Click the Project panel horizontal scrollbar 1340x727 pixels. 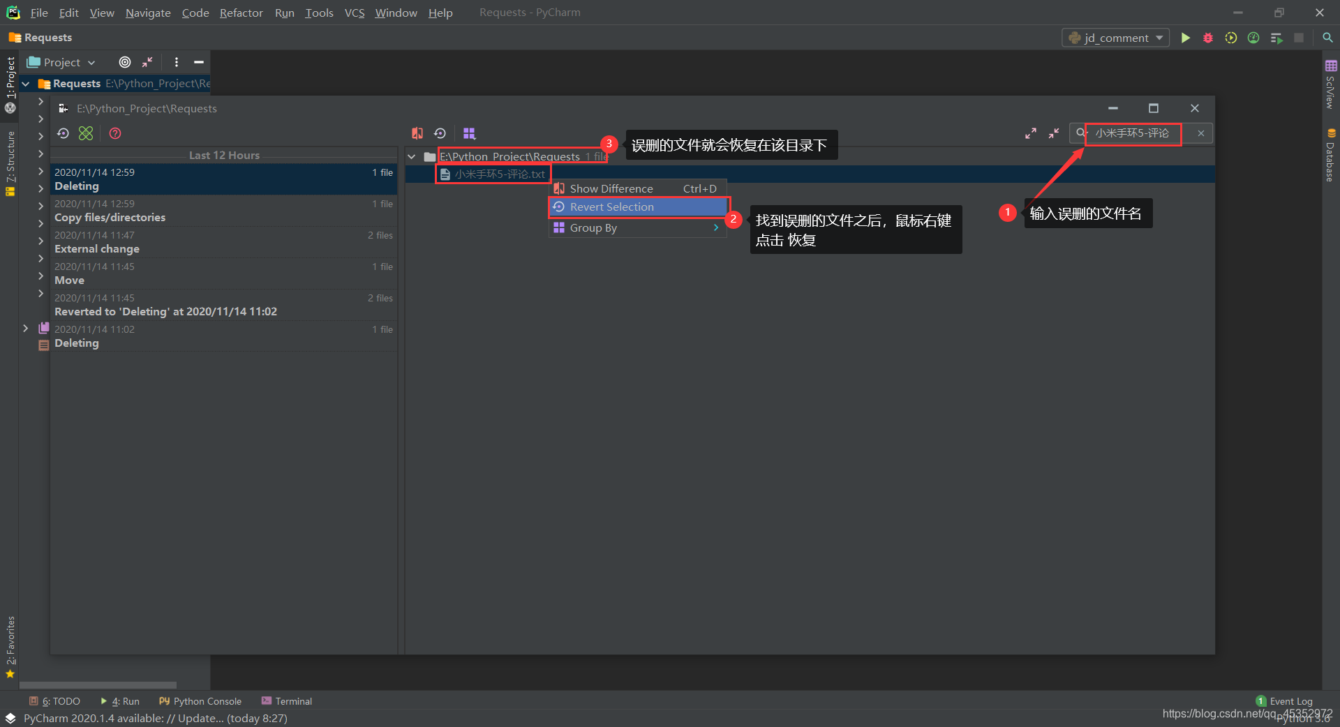click(x=98, y=684)
